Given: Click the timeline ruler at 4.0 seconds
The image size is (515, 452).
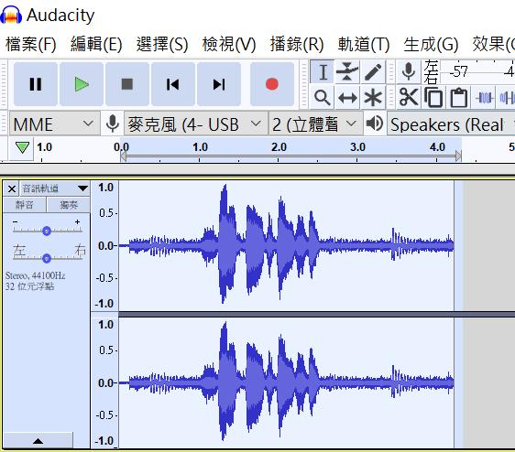Looking at the screenshot, I should pos(437,147).
